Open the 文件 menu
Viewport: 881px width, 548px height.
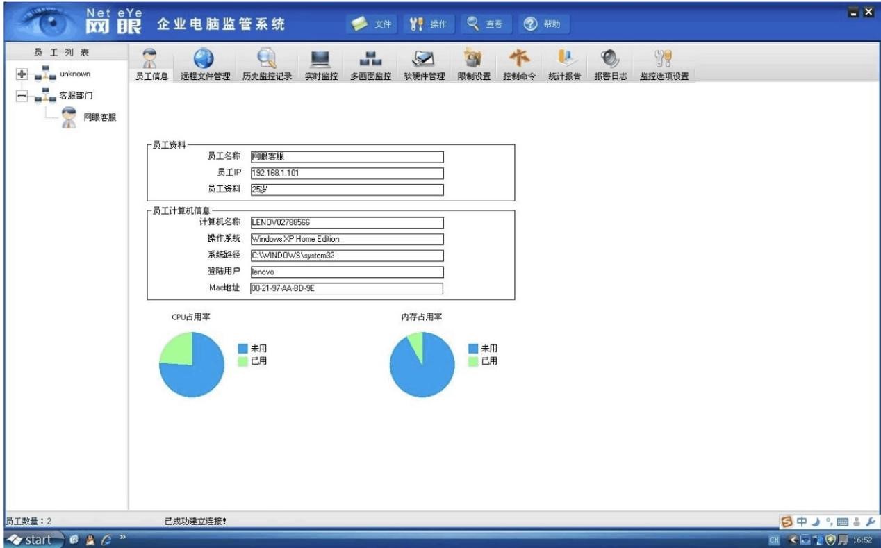click(x=371, y=24)
